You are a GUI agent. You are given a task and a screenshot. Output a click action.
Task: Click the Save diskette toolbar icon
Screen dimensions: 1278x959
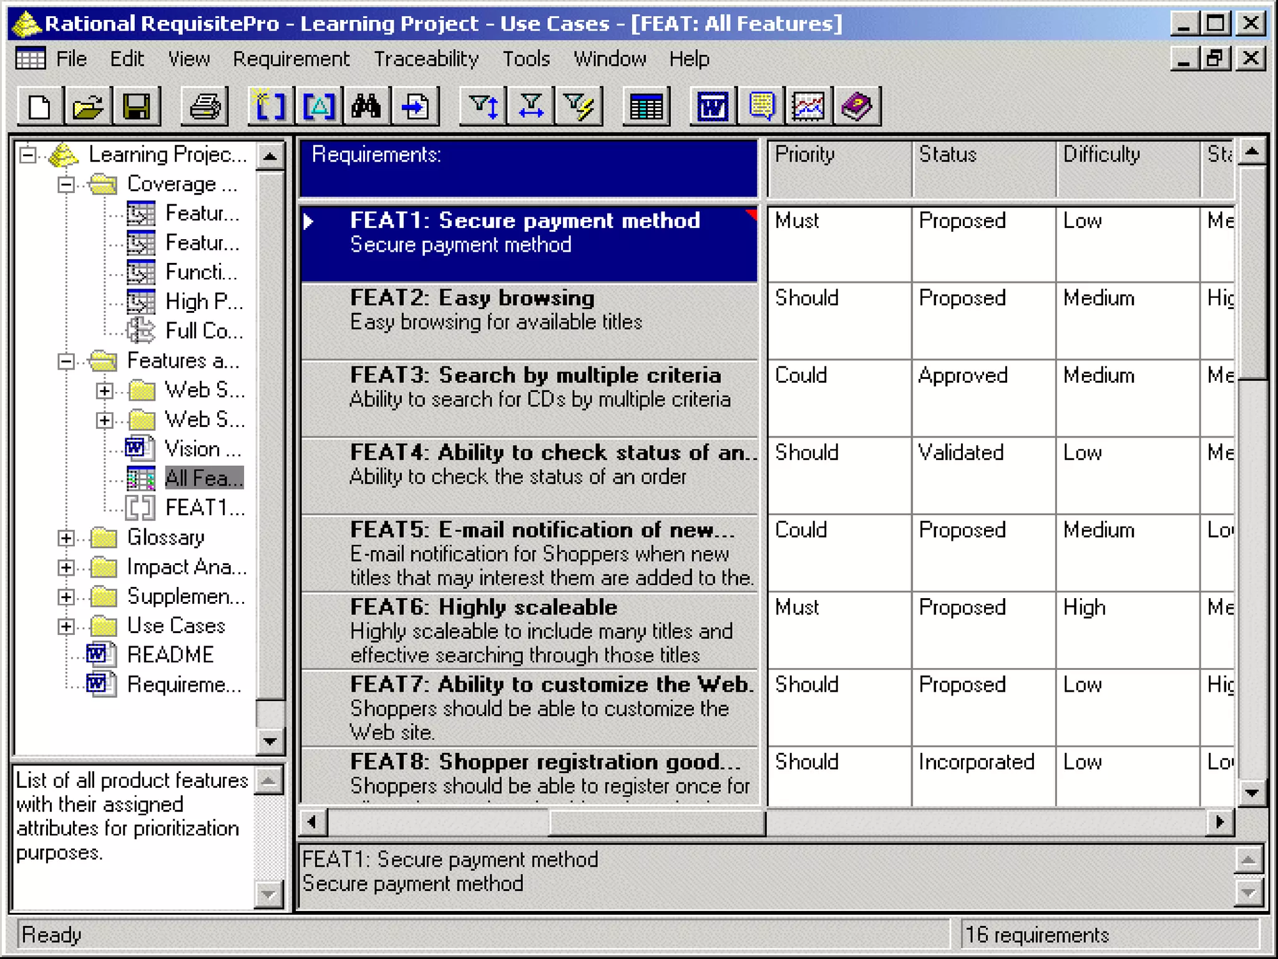tap(137, 107)
